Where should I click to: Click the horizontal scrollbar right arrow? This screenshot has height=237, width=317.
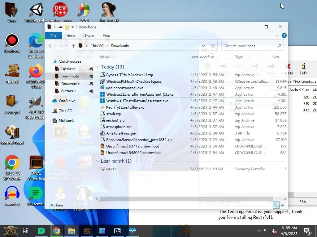coord(285,199)
